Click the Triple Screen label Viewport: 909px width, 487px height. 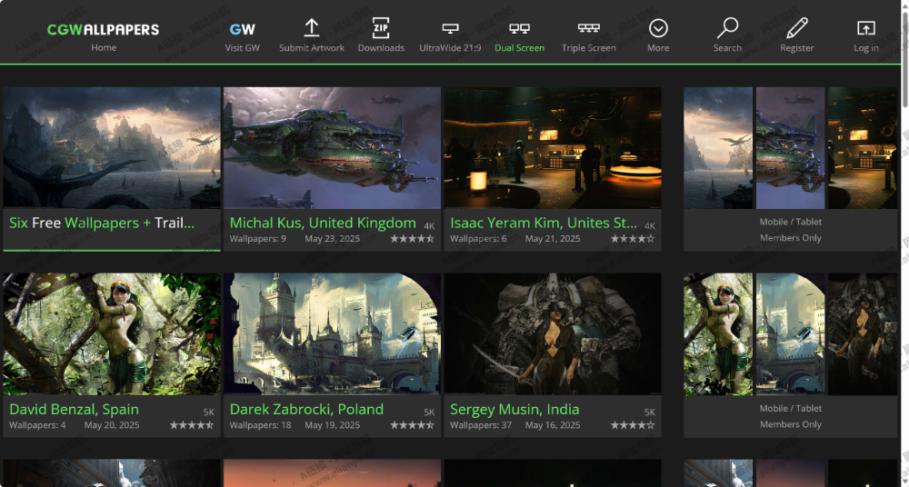588,48
